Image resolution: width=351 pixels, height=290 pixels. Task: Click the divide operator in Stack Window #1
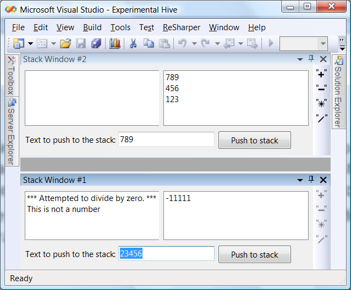(321, 239)
